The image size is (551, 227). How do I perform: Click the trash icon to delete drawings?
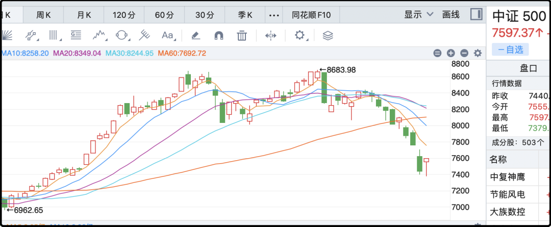coord(242,35)
